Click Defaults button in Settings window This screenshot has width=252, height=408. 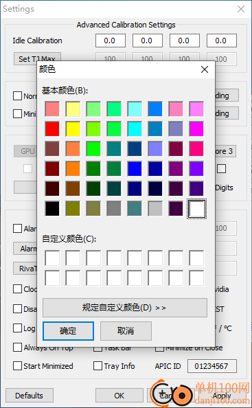point(30,396)
